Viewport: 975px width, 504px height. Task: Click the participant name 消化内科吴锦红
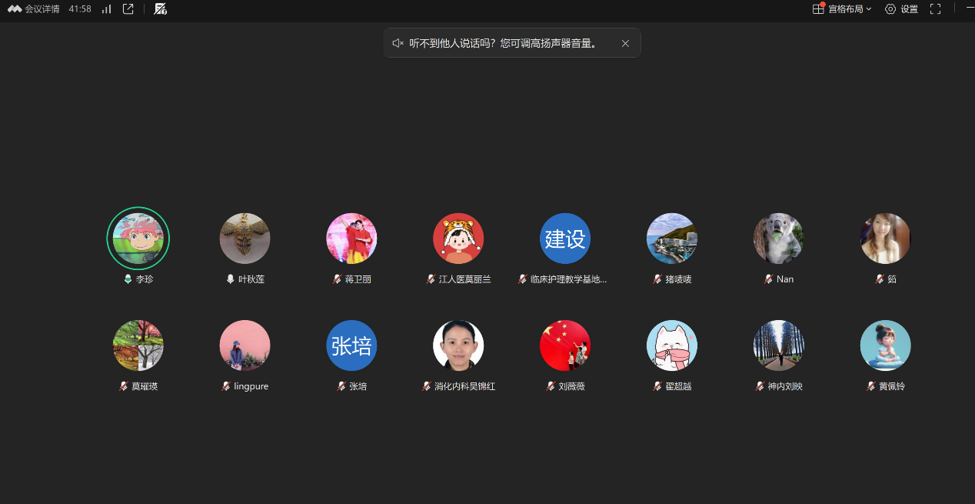point(464,386)
